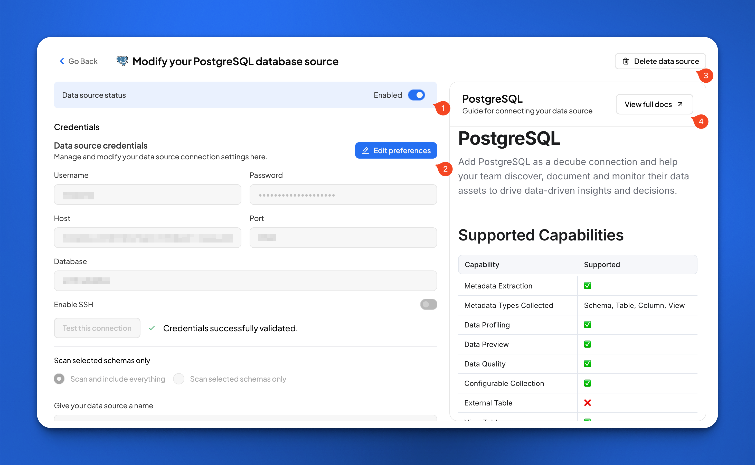The height and width of the screenshot is (465, 755).
Task: Click the red annotation marker numbered 1
Action: click(443, 108)
